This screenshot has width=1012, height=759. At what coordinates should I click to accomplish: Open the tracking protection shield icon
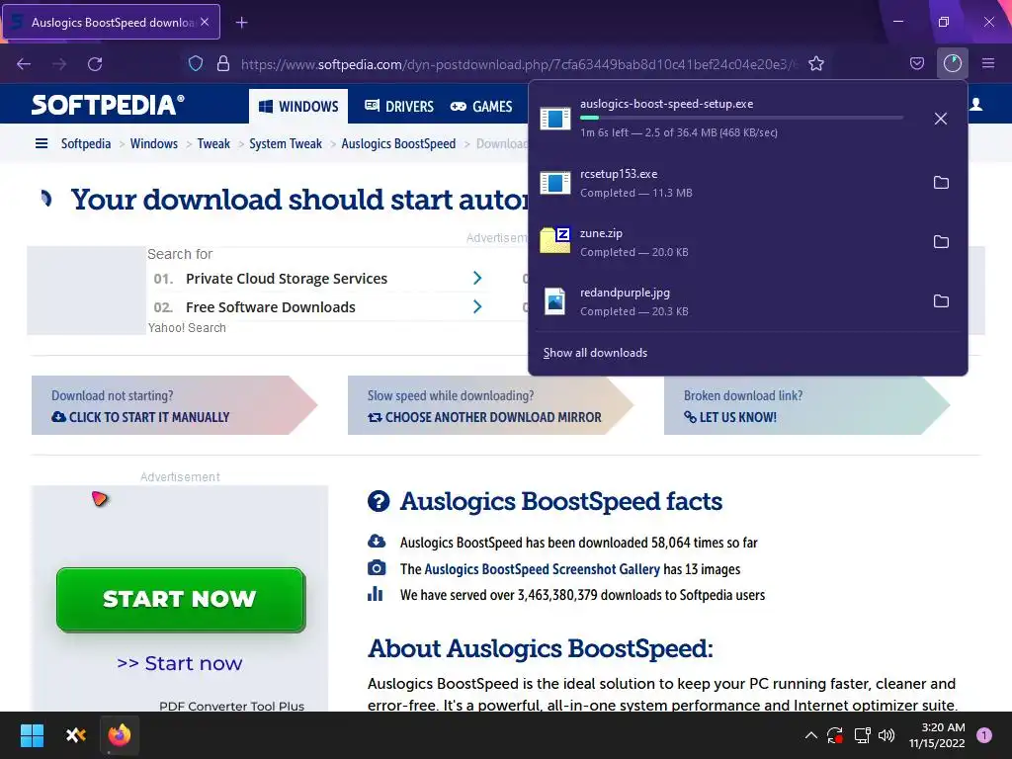[196, 63]
